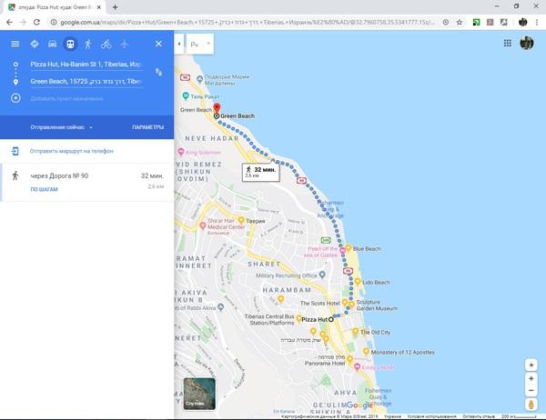Open the map language dropdown
The height and width of the screenshot is (420, 546).
pos(200,44)
